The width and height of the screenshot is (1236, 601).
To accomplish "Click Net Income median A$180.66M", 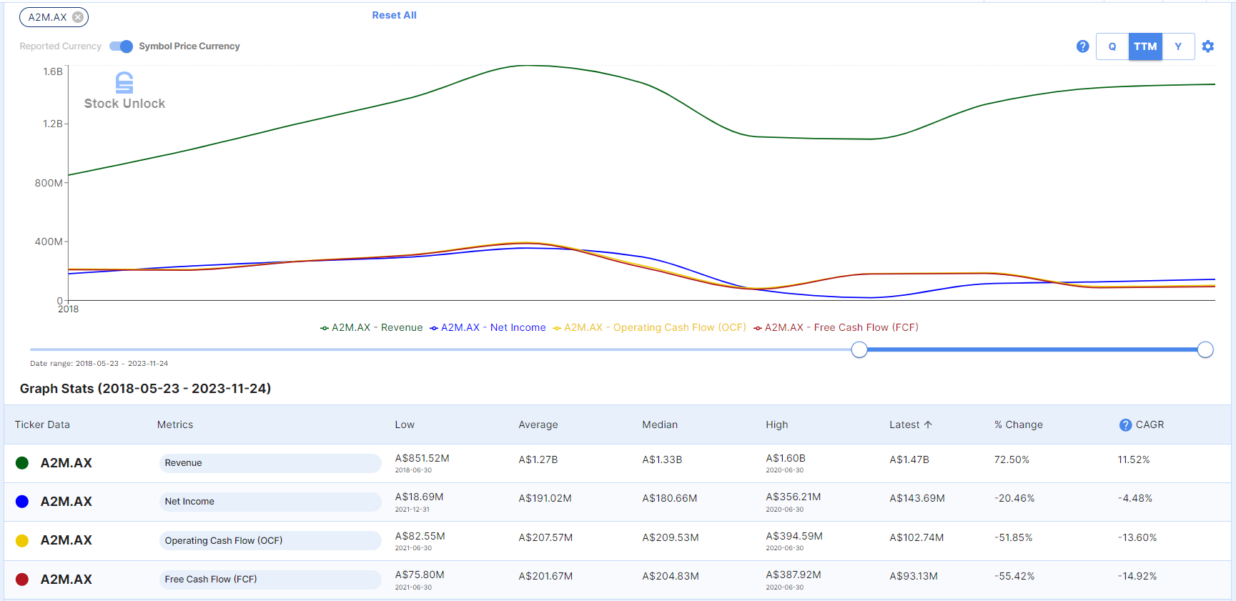I will (670, 498).
